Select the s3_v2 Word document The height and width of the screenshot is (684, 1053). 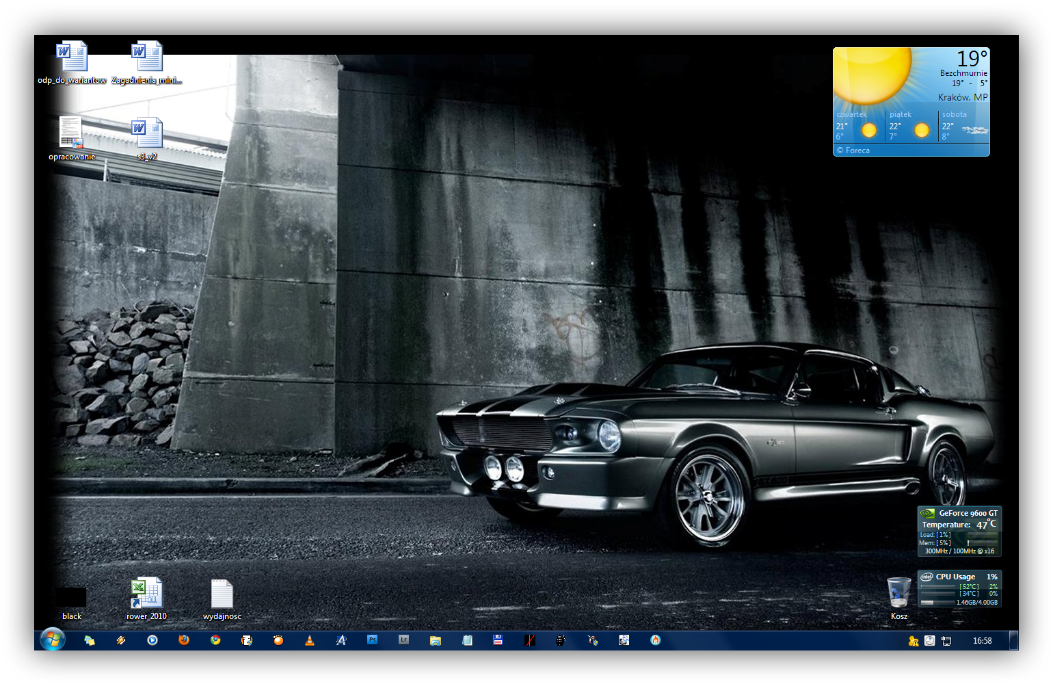pos(147,133)
